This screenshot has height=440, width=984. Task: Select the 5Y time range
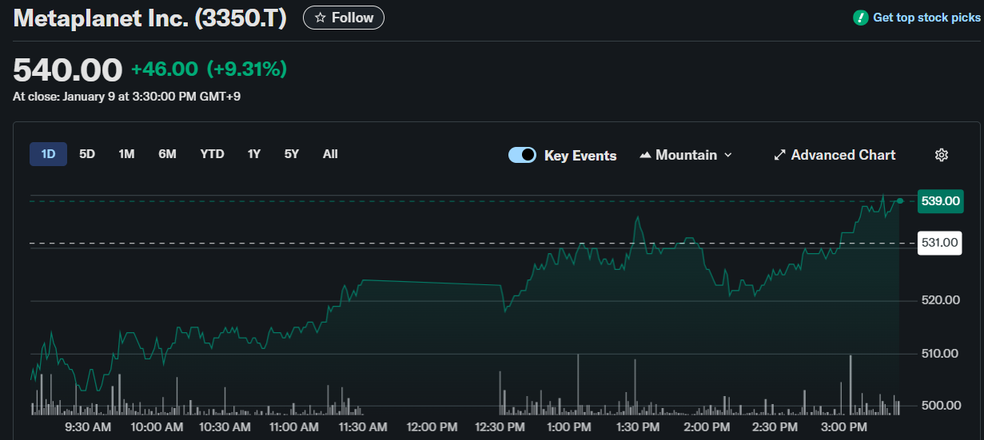click(292, 154)
